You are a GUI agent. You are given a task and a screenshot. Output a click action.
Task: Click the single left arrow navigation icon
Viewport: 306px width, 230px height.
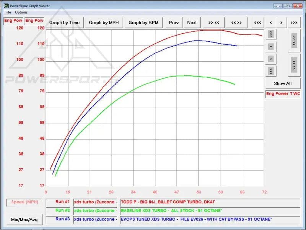point(271,23)
